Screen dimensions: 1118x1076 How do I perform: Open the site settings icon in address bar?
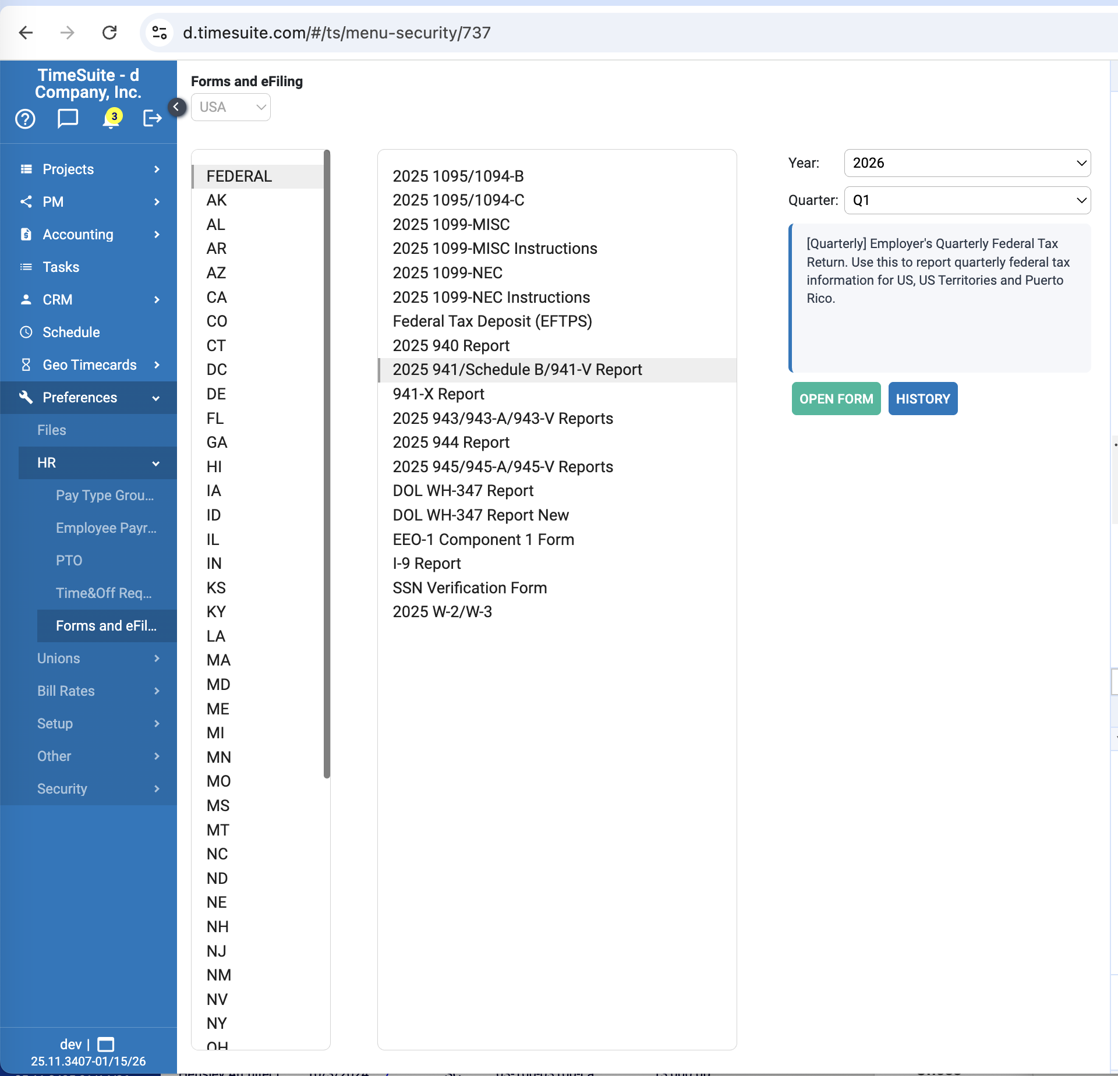coord(160,33)
